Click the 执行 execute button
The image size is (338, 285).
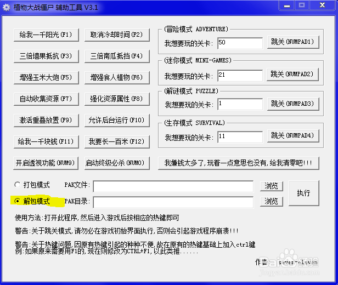tap(304, 193)
